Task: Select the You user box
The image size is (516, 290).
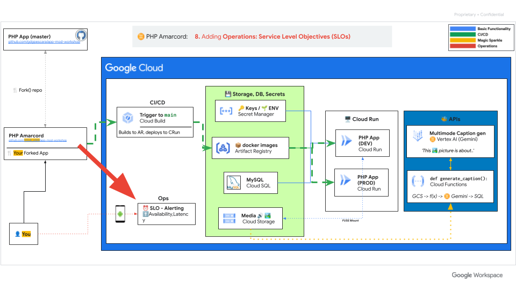Action: pyautogui.click(x=24, y=234)
